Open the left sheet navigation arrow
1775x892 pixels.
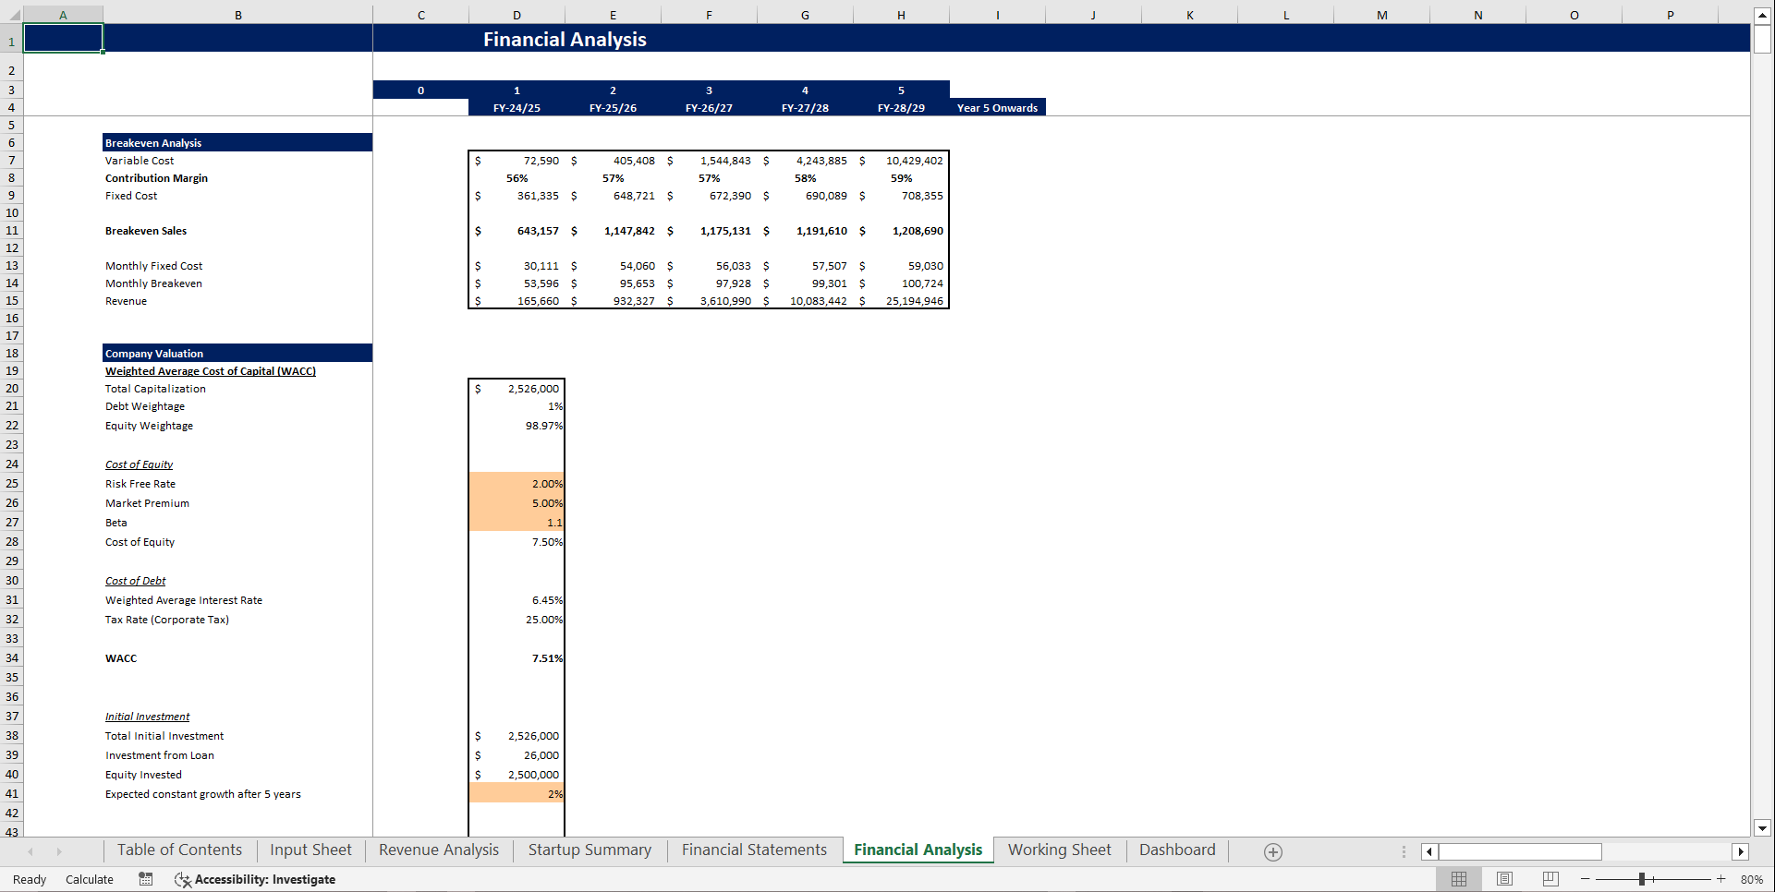tap(31, 850)
